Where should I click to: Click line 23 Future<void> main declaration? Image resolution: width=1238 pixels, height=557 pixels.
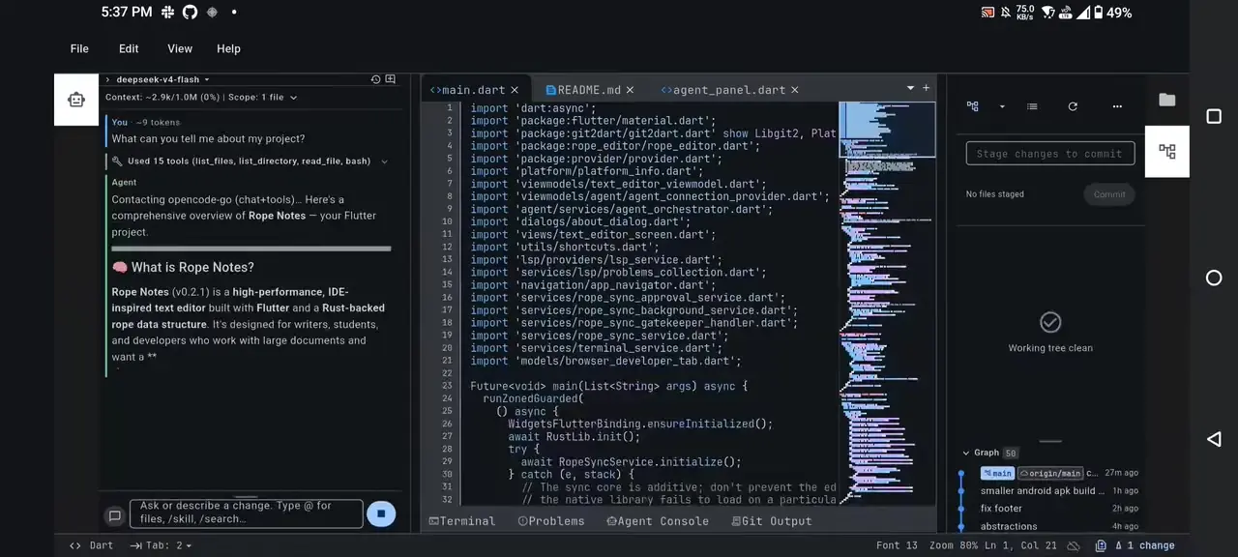(608, 386)
